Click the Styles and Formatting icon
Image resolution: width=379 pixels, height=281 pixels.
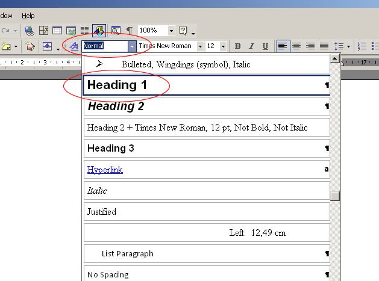[x=74, y=46]
